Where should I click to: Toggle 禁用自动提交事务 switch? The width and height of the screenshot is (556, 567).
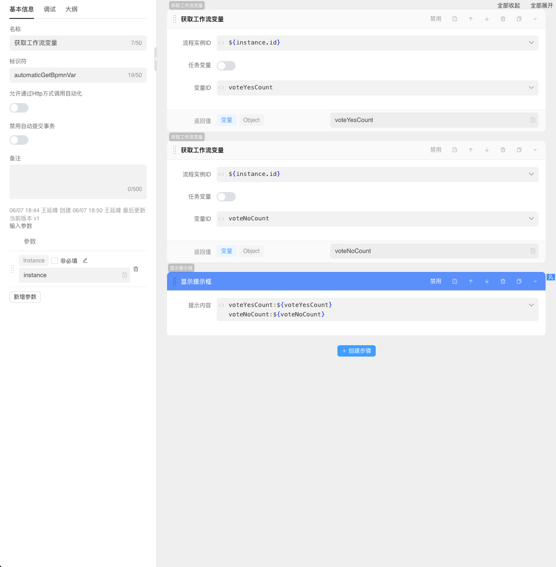[x=19, y=140]
